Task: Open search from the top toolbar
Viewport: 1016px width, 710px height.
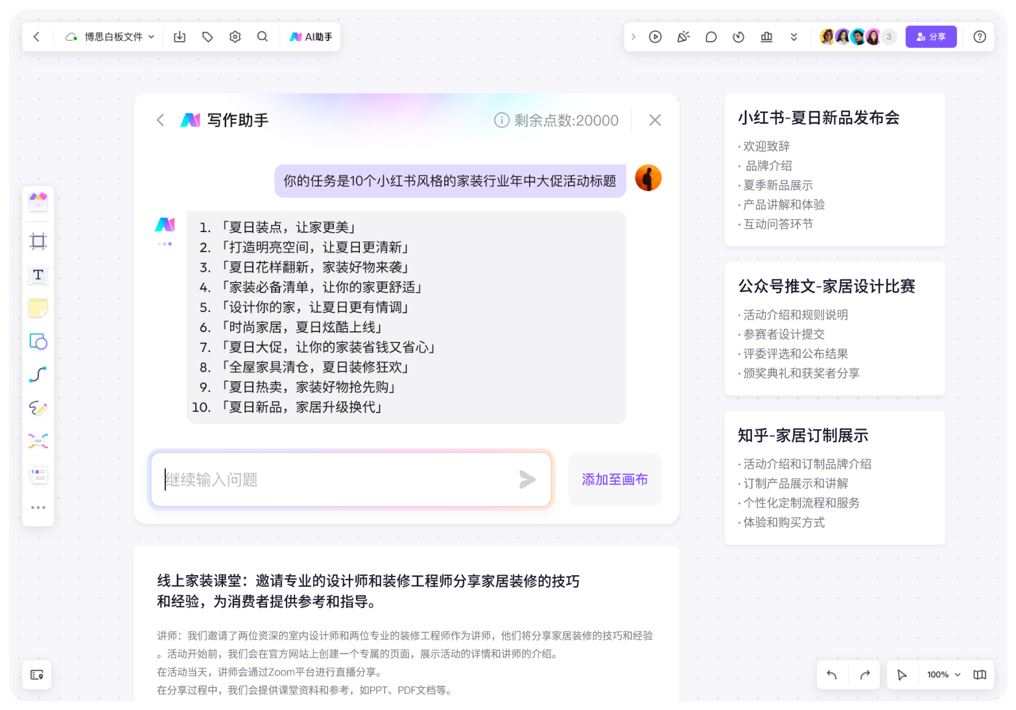Action: (263, 37)
